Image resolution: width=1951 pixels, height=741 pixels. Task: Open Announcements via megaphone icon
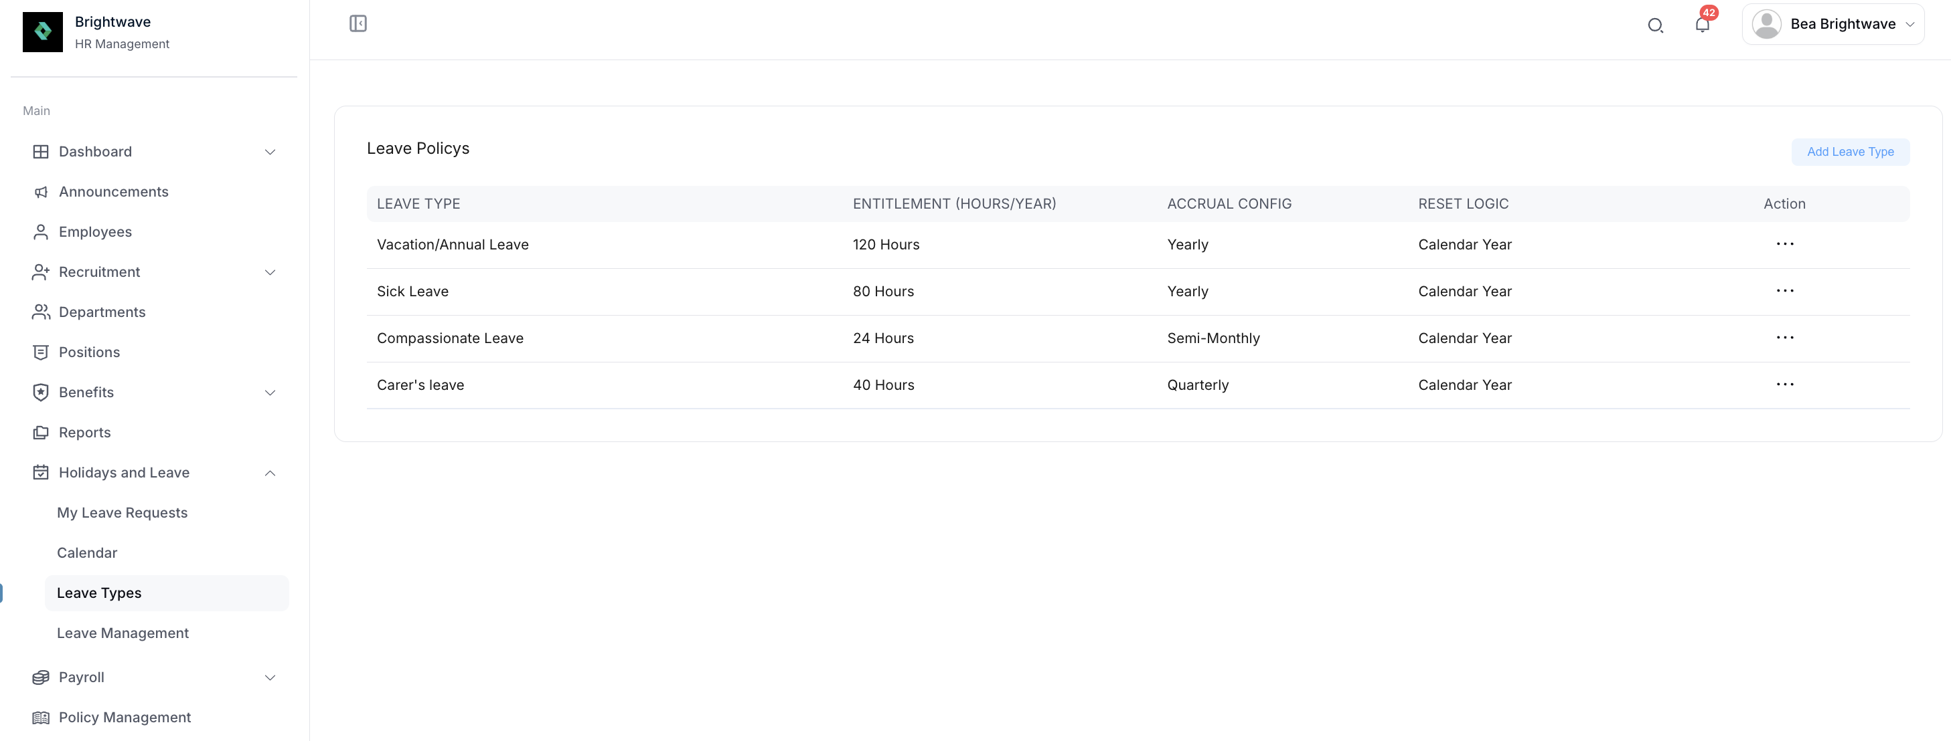click(x=41, y=192)
